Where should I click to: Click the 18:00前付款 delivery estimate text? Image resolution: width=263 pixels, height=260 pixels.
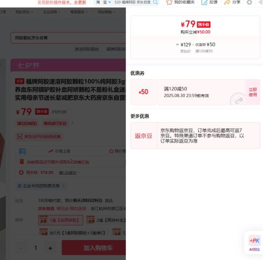(x=75, y=200)
